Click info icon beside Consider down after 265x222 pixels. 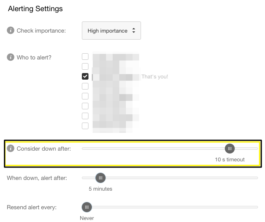click(11, 149)
